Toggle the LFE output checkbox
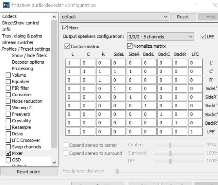This screenshot has height=185, width=218. (203, 37)
